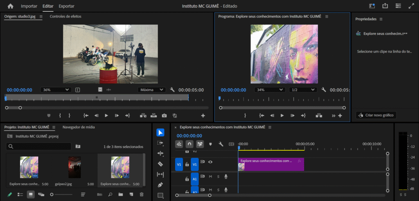
Task: Open Automate to Sequence icon in Project panel
Action: pyautogui.click(x=100, y=194)
